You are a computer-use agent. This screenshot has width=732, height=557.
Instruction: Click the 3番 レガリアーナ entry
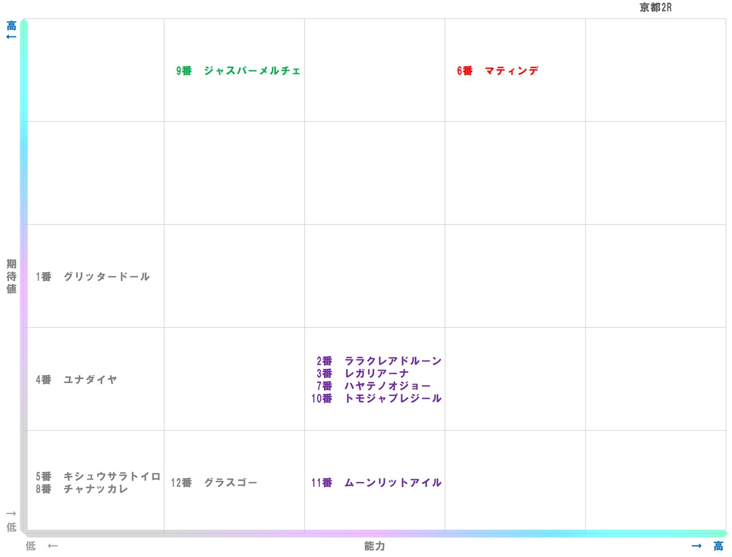(362, 373)
